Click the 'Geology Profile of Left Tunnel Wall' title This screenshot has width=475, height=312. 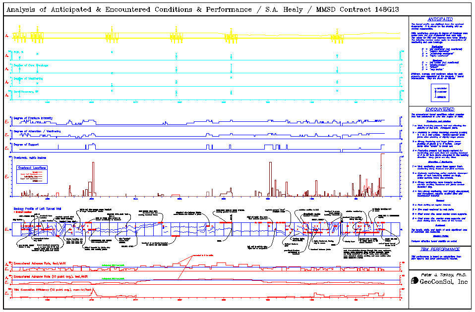[x=43, y=209]
